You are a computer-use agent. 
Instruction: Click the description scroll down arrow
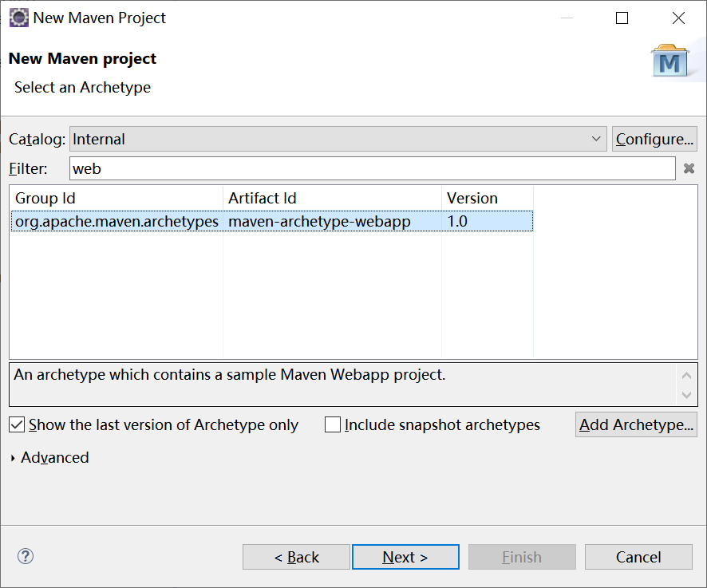(x=687, y=395)
